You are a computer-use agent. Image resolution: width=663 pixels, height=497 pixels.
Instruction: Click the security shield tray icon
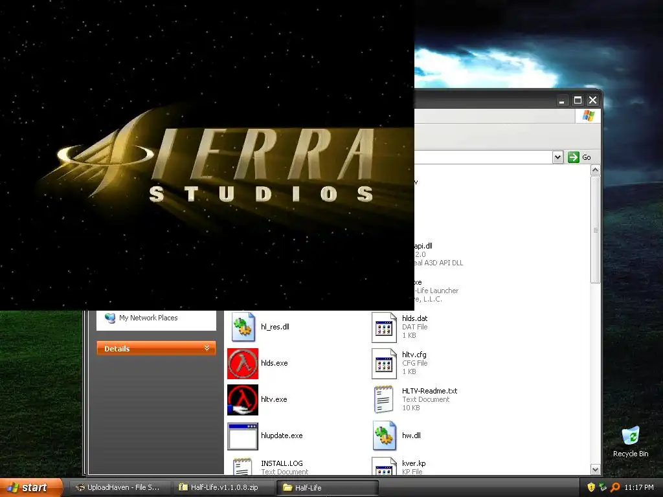(591, 487)
